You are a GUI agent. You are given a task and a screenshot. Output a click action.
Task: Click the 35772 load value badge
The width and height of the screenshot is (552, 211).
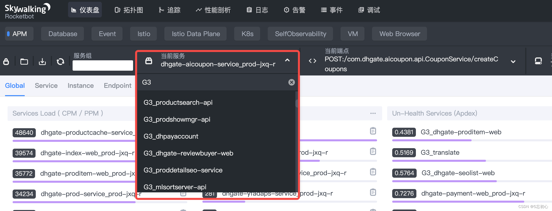24,173
